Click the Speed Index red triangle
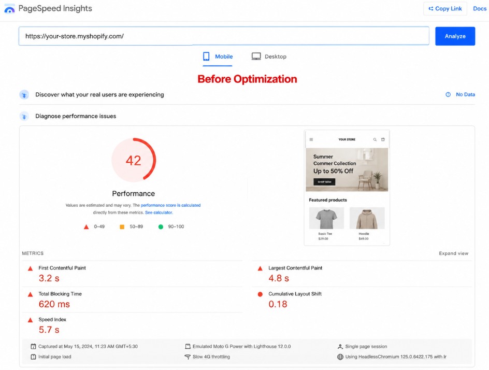Viewport: 489px width, 370px height. click(30, 320)
